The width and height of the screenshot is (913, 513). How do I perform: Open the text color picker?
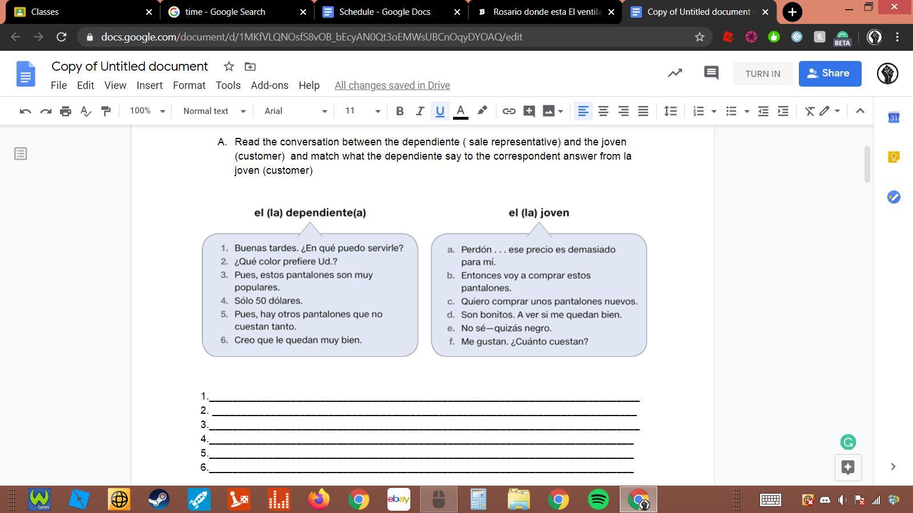(460, 111)
